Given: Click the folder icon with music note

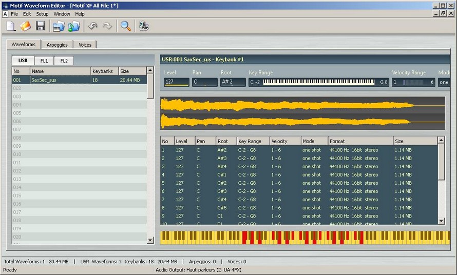Looking at the screenshot, I should click(74, 26).
